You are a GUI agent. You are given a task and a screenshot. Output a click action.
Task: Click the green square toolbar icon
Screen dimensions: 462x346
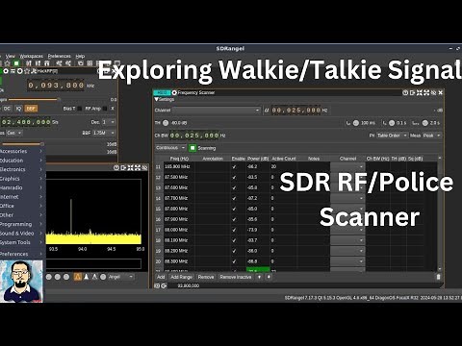(x=16, y=63)
